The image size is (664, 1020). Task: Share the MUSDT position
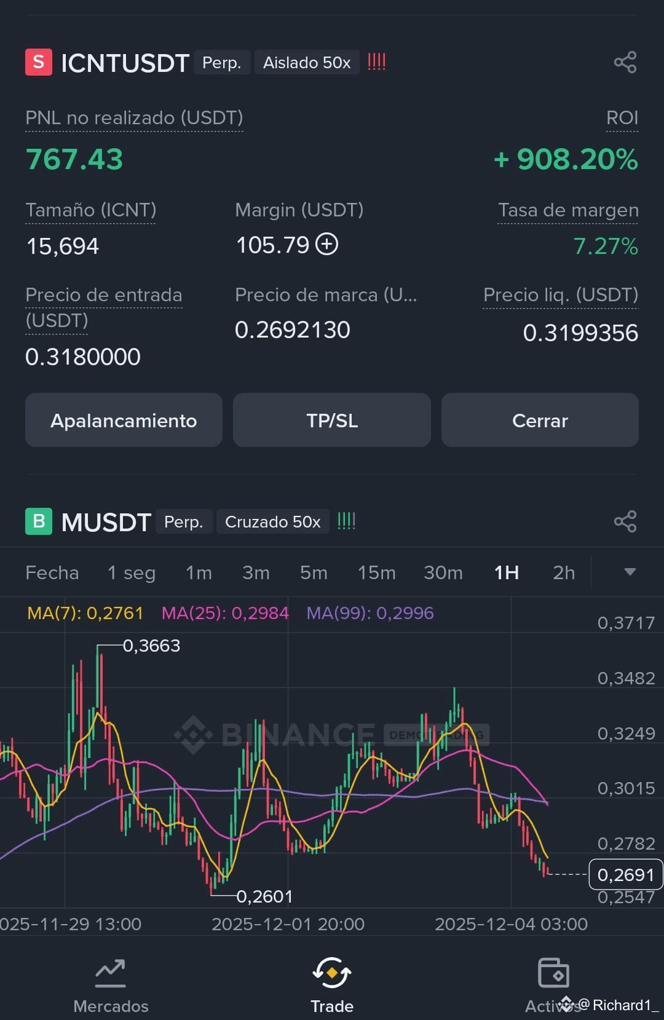625,521
